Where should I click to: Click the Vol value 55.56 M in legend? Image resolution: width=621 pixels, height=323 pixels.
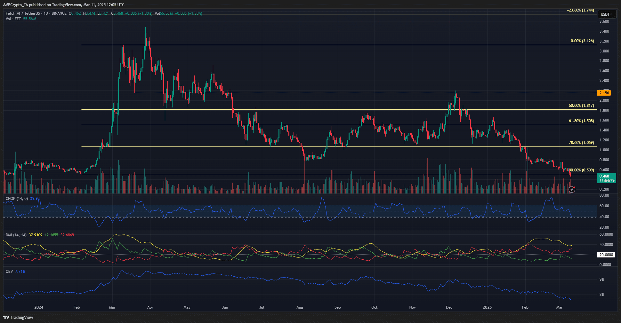click(x=30, y=19)
